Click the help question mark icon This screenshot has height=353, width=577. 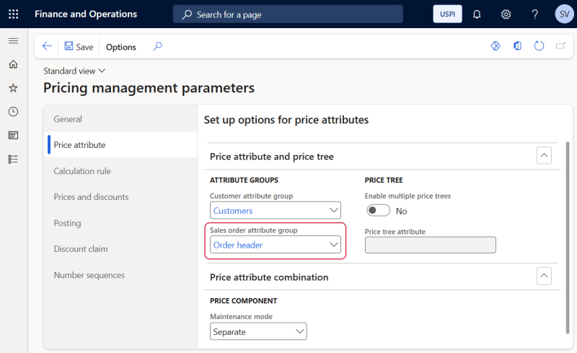(x=534, y=14)
